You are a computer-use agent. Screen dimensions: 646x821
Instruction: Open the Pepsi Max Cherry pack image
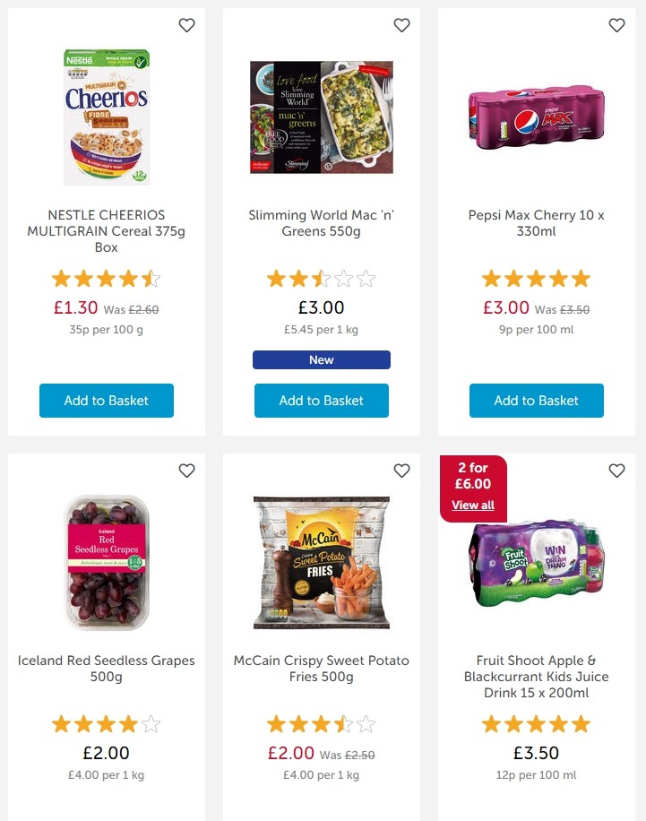(537, 117)
